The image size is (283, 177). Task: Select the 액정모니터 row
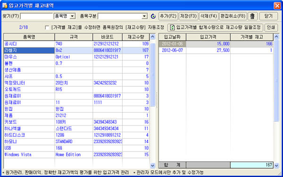pyautogui.click(x=76, y=83)
